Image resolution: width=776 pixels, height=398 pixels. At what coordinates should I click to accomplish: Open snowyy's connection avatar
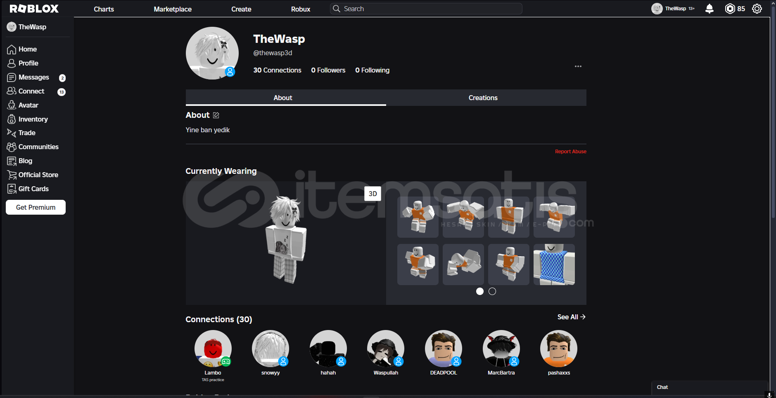coord(271,349)
